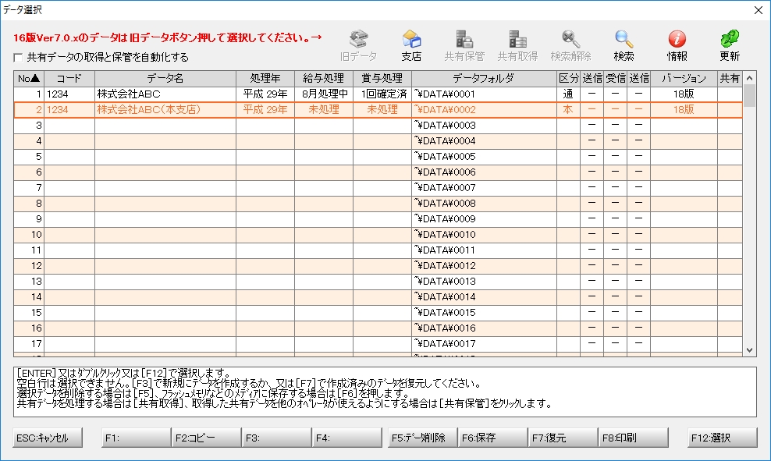The image size is (771, 461).
Task: Click folder cell ~¥DATA¥0017
Action: click(484, 343)
